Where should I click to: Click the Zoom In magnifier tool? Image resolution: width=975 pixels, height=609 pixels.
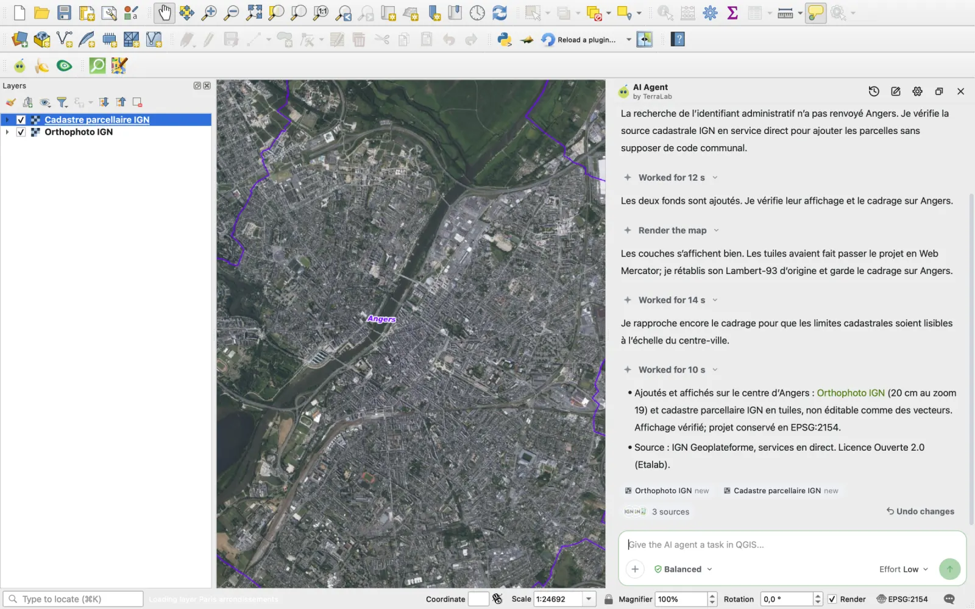coord(209,13)
